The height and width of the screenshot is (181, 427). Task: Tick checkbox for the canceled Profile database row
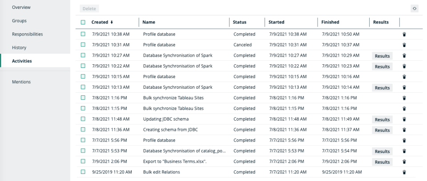click(x=83, y=45)
